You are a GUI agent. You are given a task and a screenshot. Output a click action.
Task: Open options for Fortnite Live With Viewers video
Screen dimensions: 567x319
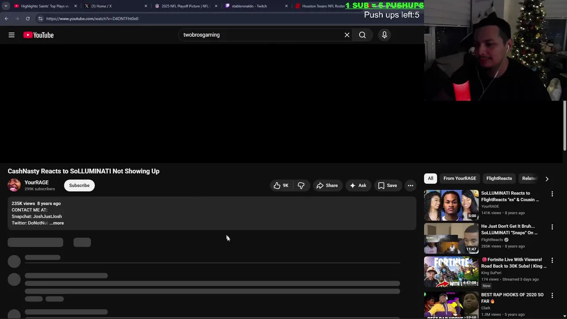[x=552, y=261]
